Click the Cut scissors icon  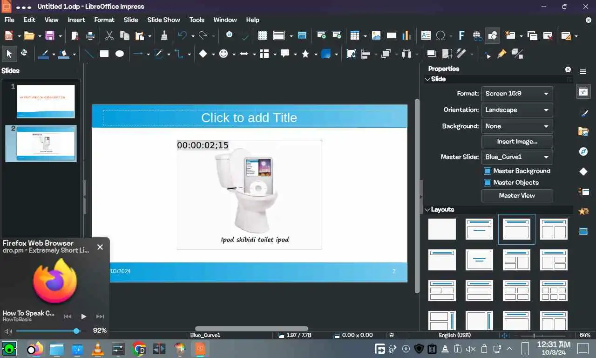(x=109, y=35)
